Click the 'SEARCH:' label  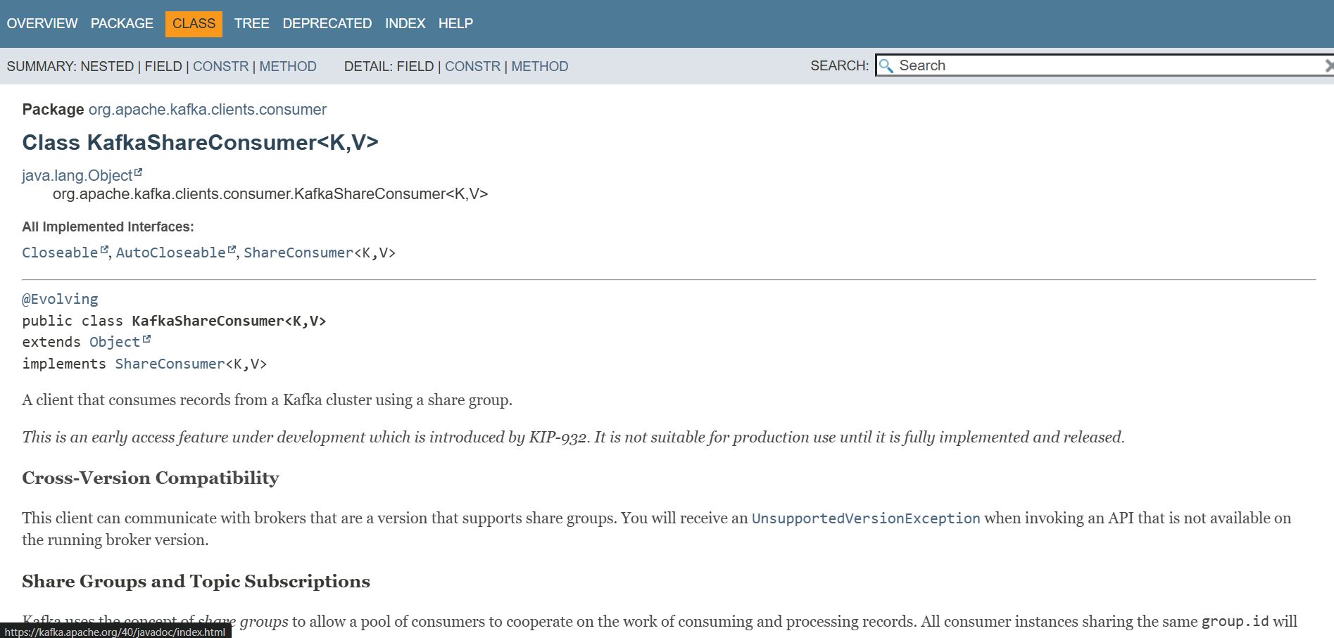tap(839, 65)
